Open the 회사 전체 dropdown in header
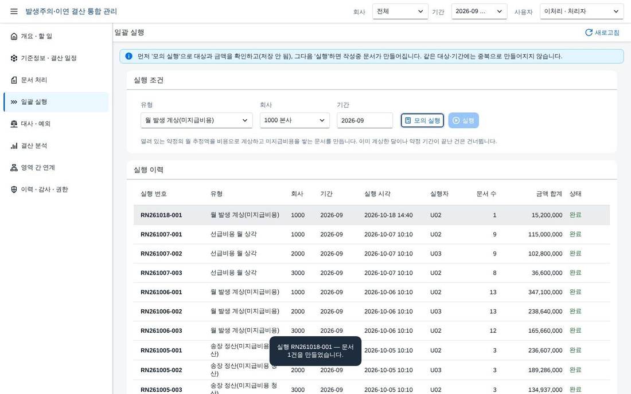 click(400, 11)
